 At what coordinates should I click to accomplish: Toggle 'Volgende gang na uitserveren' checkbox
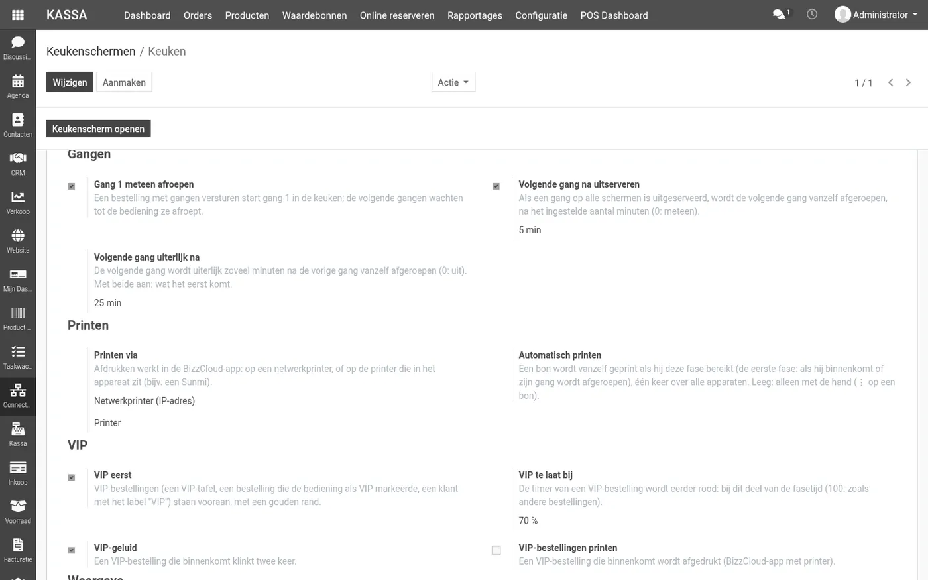click(x=496, y=186)
